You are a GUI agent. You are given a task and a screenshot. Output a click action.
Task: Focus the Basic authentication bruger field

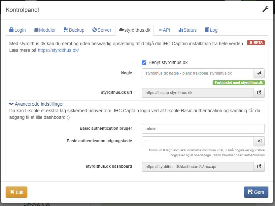(203, 129)
